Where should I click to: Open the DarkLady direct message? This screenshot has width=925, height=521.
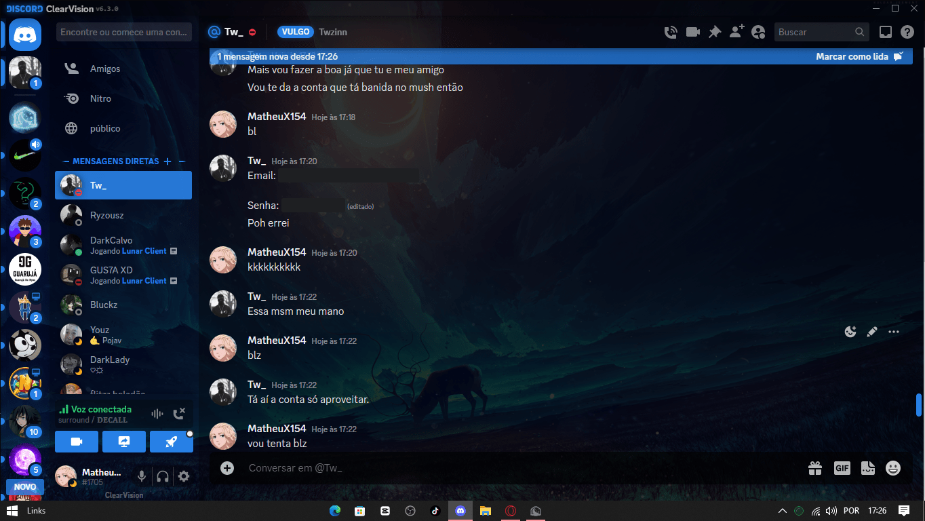123,364
